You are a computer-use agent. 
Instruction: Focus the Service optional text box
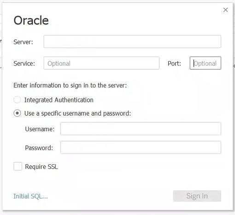click(101, 63)
